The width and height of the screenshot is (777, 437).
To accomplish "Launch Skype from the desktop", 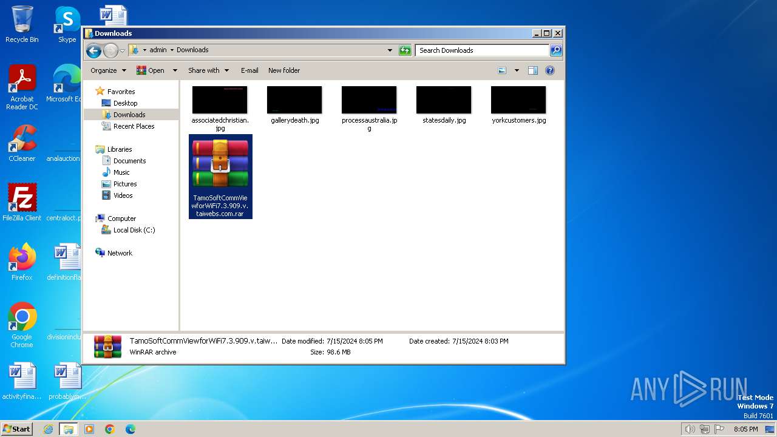I will 67,24.
